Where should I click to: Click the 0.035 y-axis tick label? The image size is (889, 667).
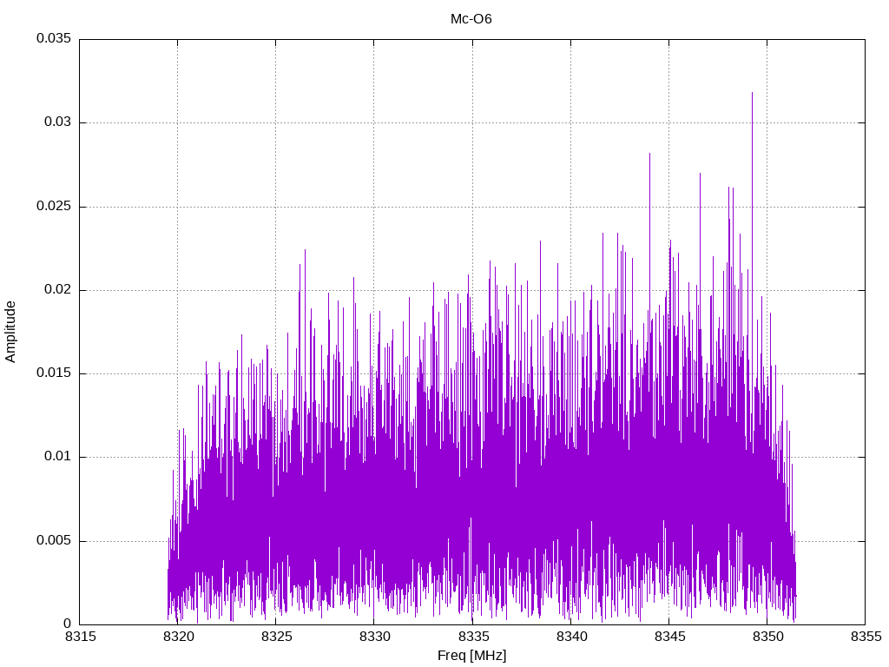(53, 39)
